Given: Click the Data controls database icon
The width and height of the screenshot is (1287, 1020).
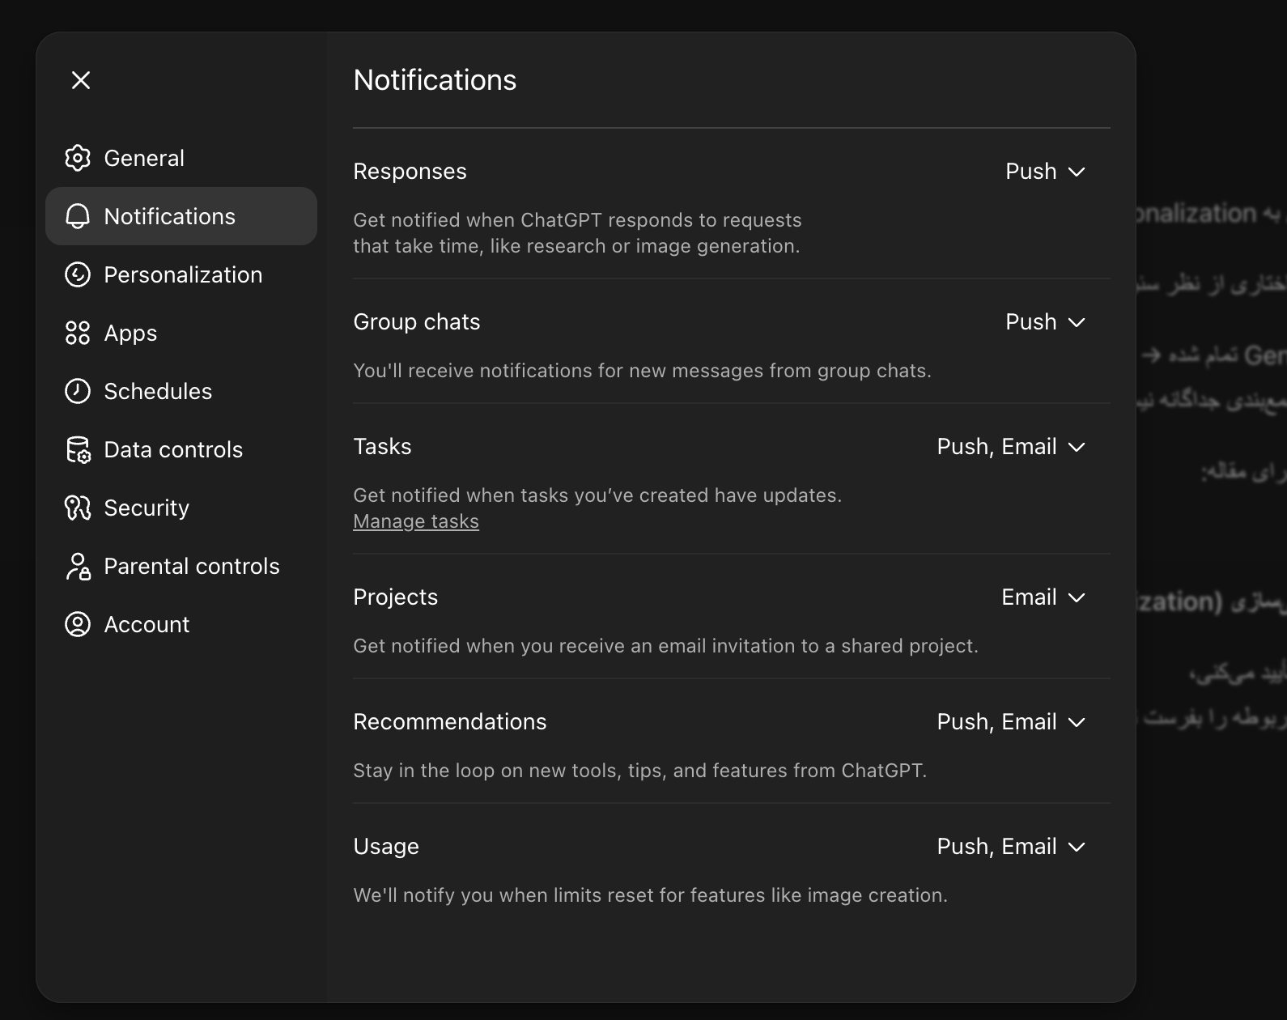Looking at the screenshot, I should [x=78, y=449].
